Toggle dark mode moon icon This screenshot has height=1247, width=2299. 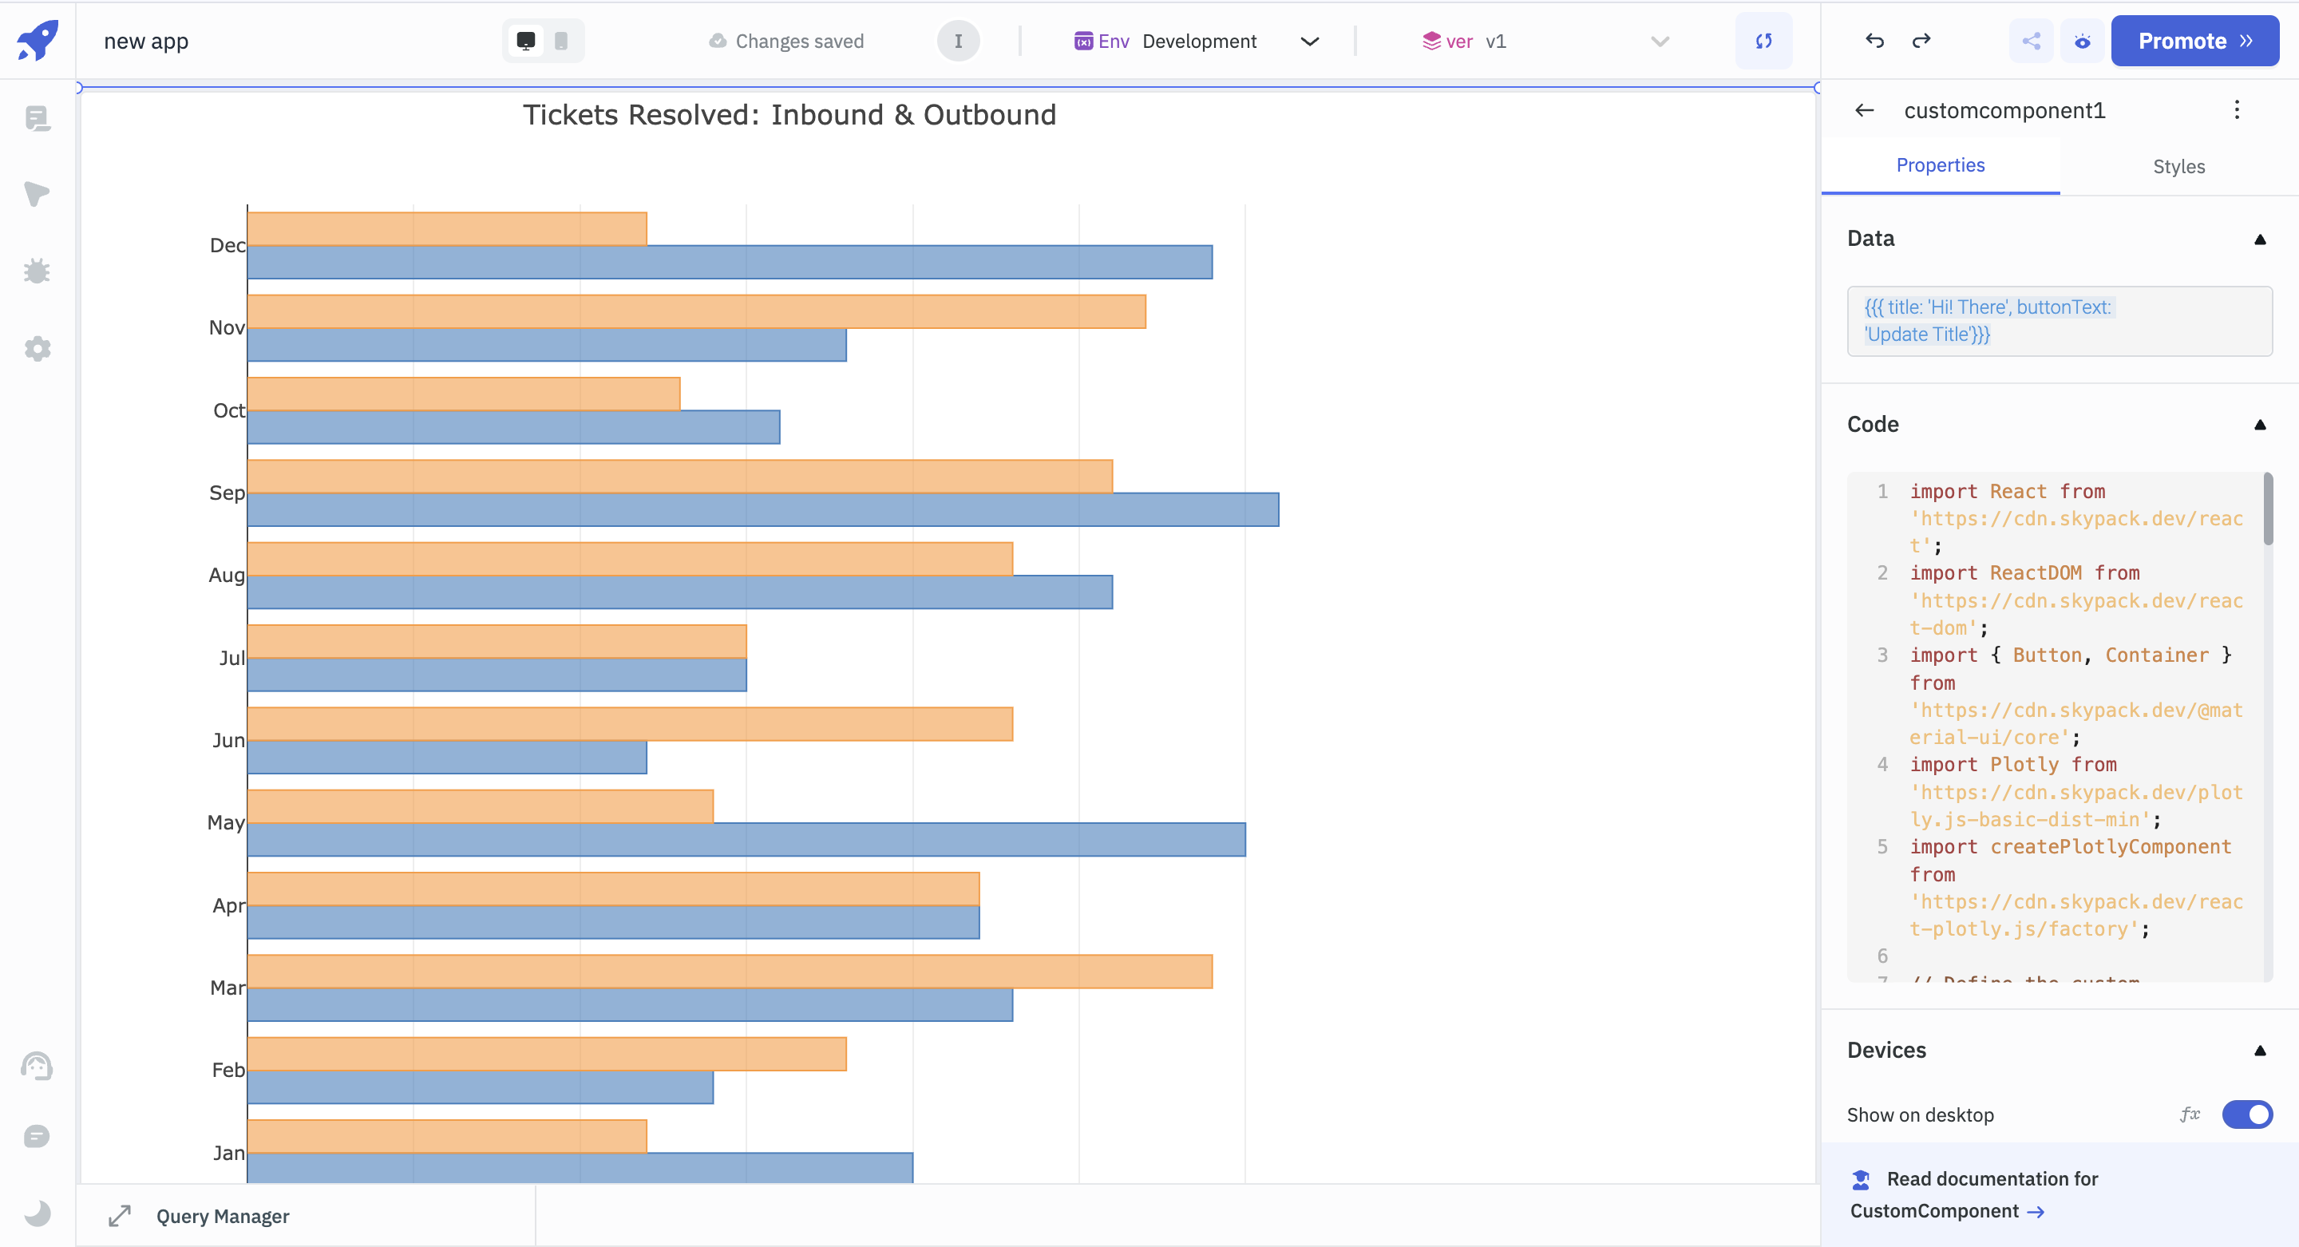click(x=37, y=1213)
